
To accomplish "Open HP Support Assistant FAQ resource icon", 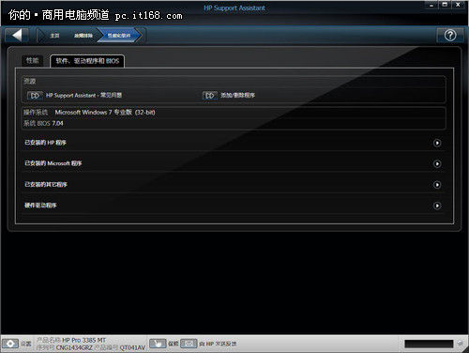I will [35, 96].
